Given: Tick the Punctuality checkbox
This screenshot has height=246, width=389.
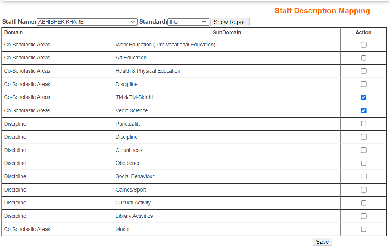Looking at the screenshot, I should 363,124.
